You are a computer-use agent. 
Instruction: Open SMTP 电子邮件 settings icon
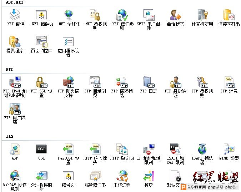point(149,15)
